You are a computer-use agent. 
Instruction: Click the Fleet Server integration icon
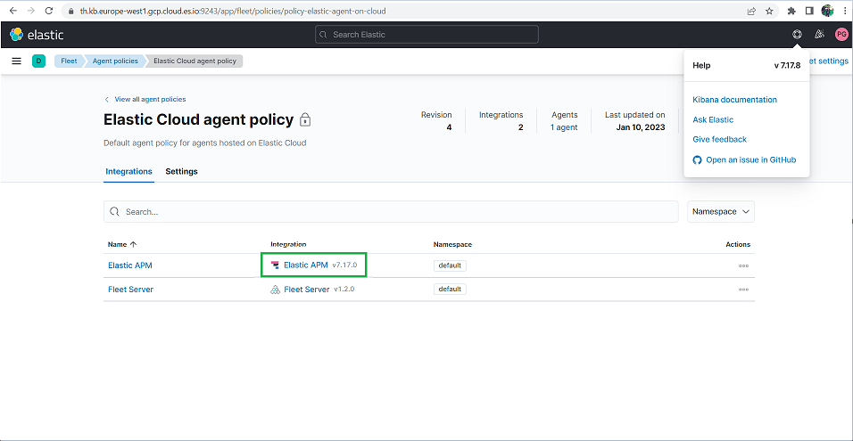tap(276, 290)
